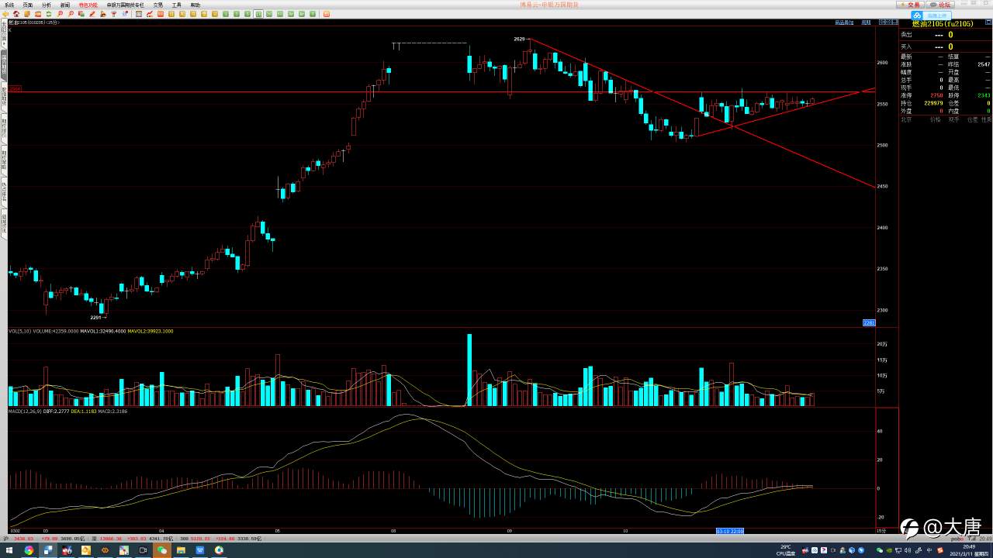
Task: Click the 03-10 22:00 time marker
Action: tap(730, 531)
